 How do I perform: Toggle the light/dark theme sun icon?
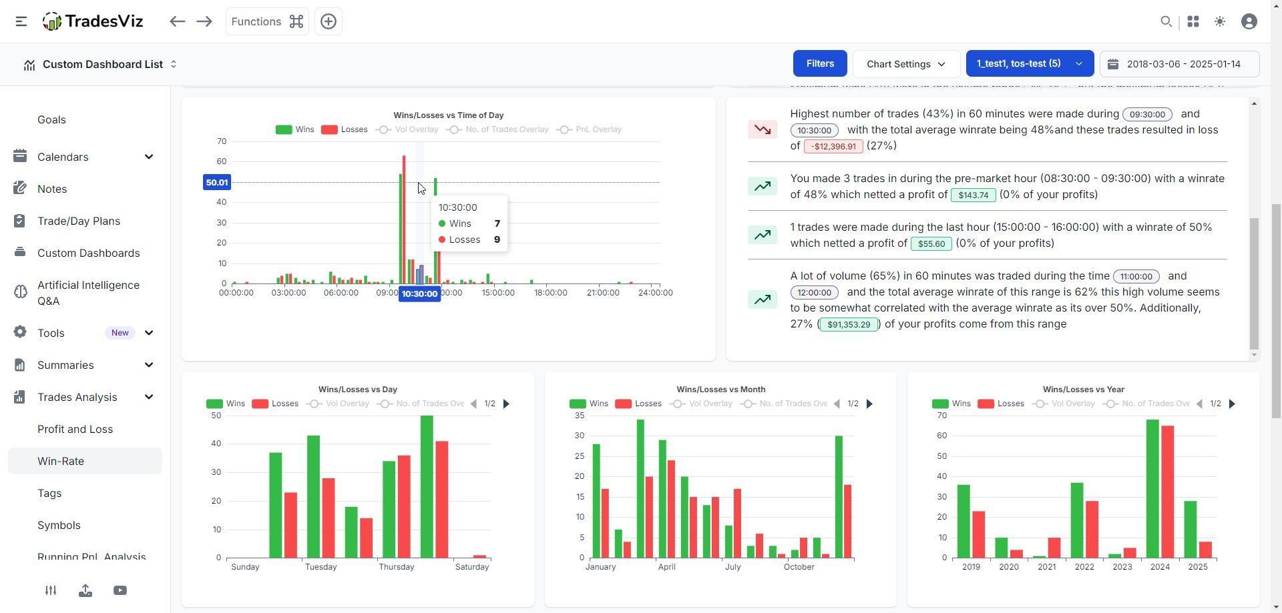point(1220,21)
